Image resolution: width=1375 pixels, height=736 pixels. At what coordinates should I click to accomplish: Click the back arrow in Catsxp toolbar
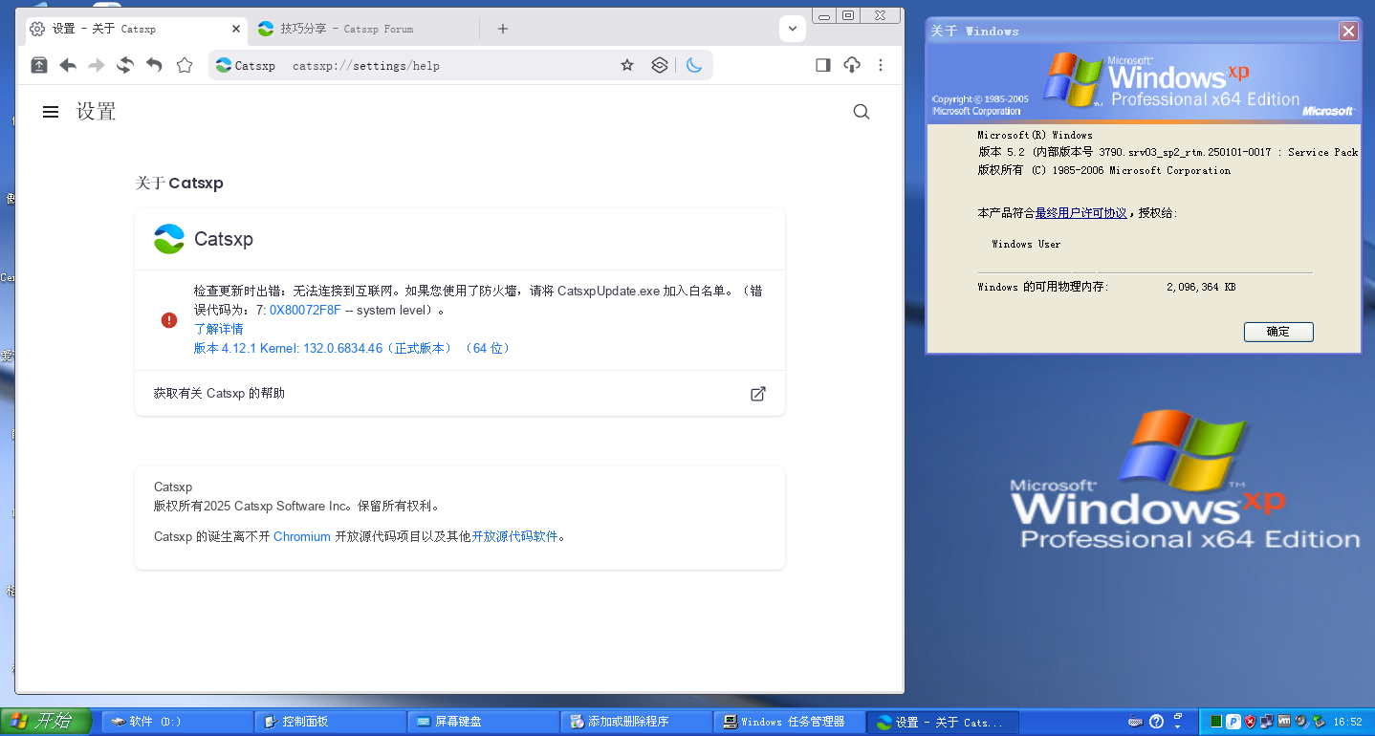click(x=68, y=65)
